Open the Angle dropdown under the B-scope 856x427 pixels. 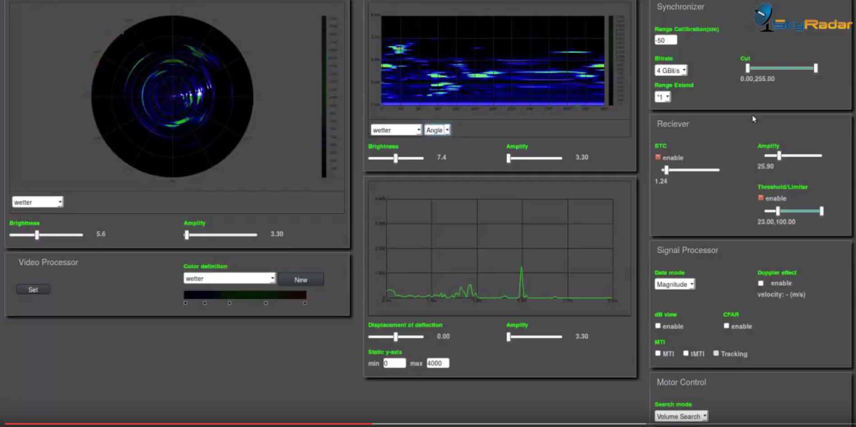click(437, 130)
